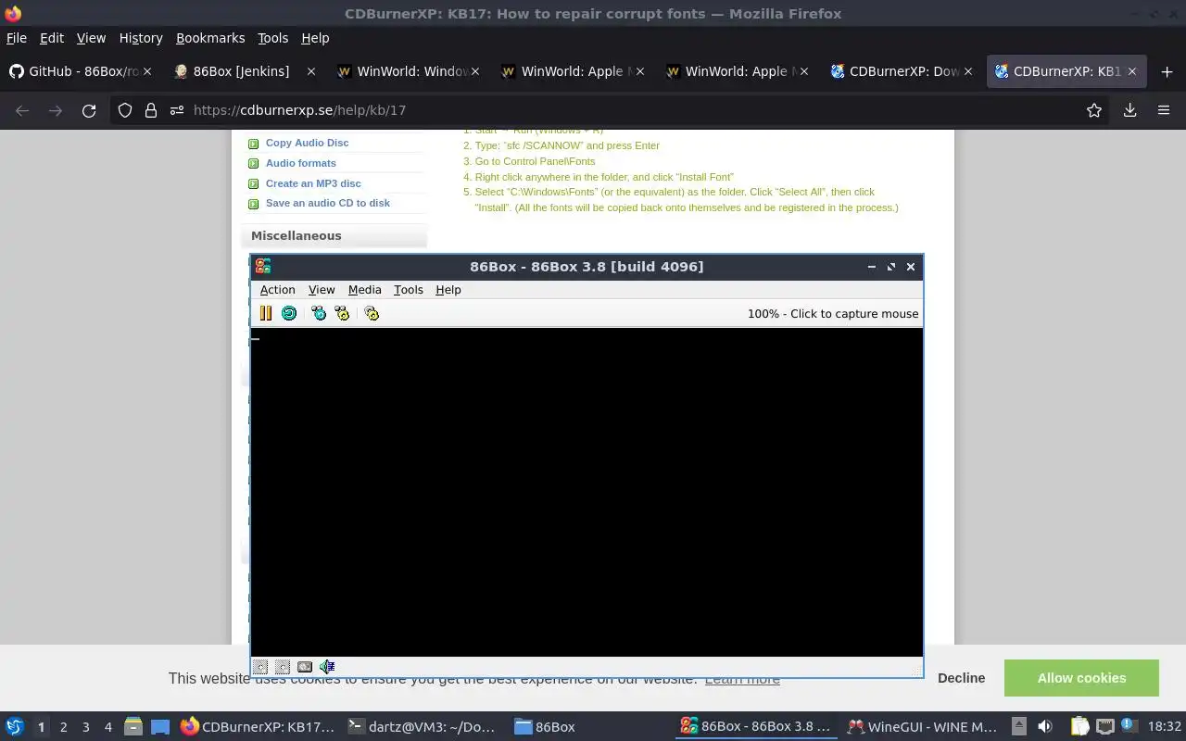Click the taskbar clock showing 18:32
The height and width of the screenshot is (741, 1186).
click(1165, 727)
